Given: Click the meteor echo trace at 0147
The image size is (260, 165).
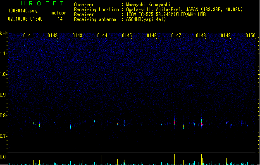Looking at the screenshot, I should pos(174,122).
